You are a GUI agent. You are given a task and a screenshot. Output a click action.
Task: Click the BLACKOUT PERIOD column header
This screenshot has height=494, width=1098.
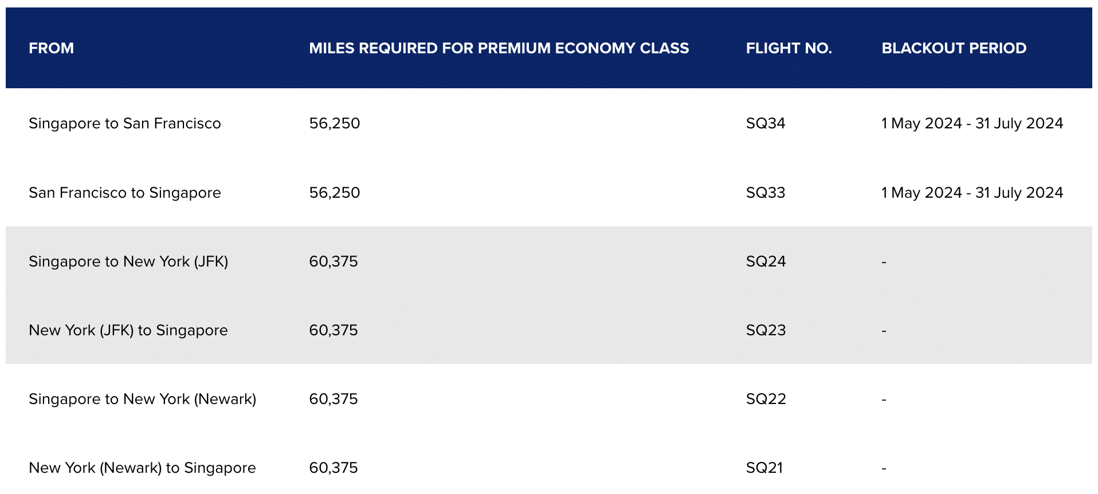coord(954,48)
